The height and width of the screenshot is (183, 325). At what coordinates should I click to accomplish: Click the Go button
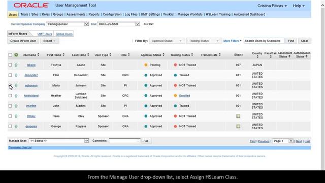[x=147, y=141]
